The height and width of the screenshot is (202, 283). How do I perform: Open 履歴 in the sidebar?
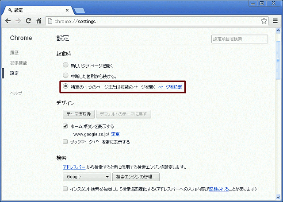(14, 53)
